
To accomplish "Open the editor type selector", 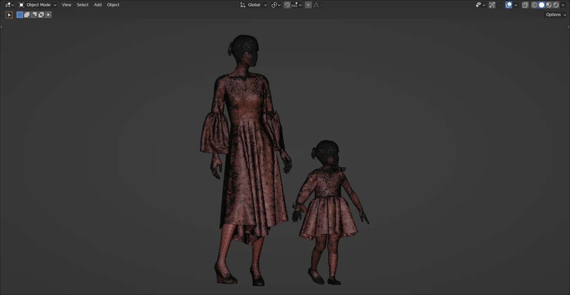I will coord(9,5).
